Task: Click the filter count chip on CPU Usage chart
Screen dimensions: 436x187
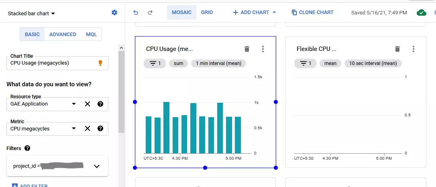Action: [155, 63]
